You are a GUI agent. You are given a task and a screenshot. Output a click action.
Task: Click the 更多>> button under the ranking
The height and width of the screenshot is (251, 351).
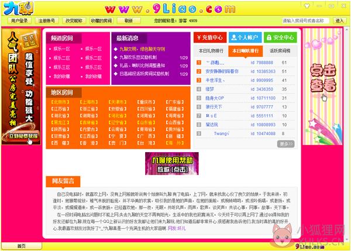click(285, 144)
